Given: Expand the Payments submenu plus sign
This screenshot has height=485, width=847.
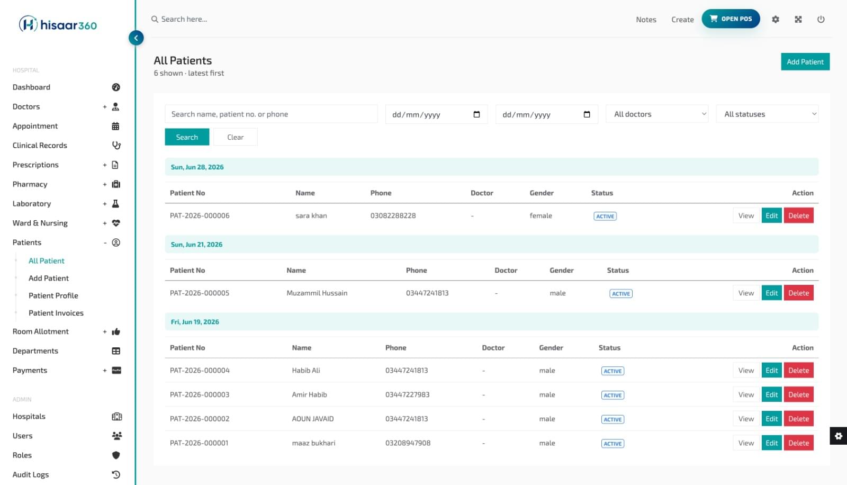Looking at the screenshot, I should [105, 371].
